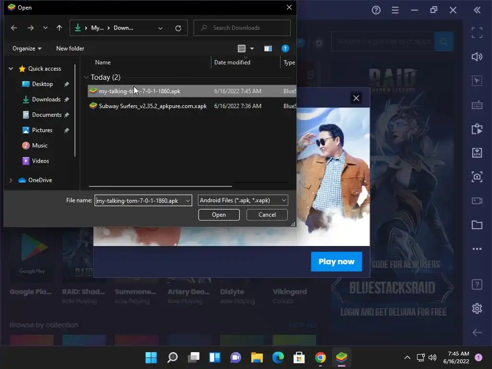
Task: Click New folder in dialog toolbar
Action: tap(70, 49)
